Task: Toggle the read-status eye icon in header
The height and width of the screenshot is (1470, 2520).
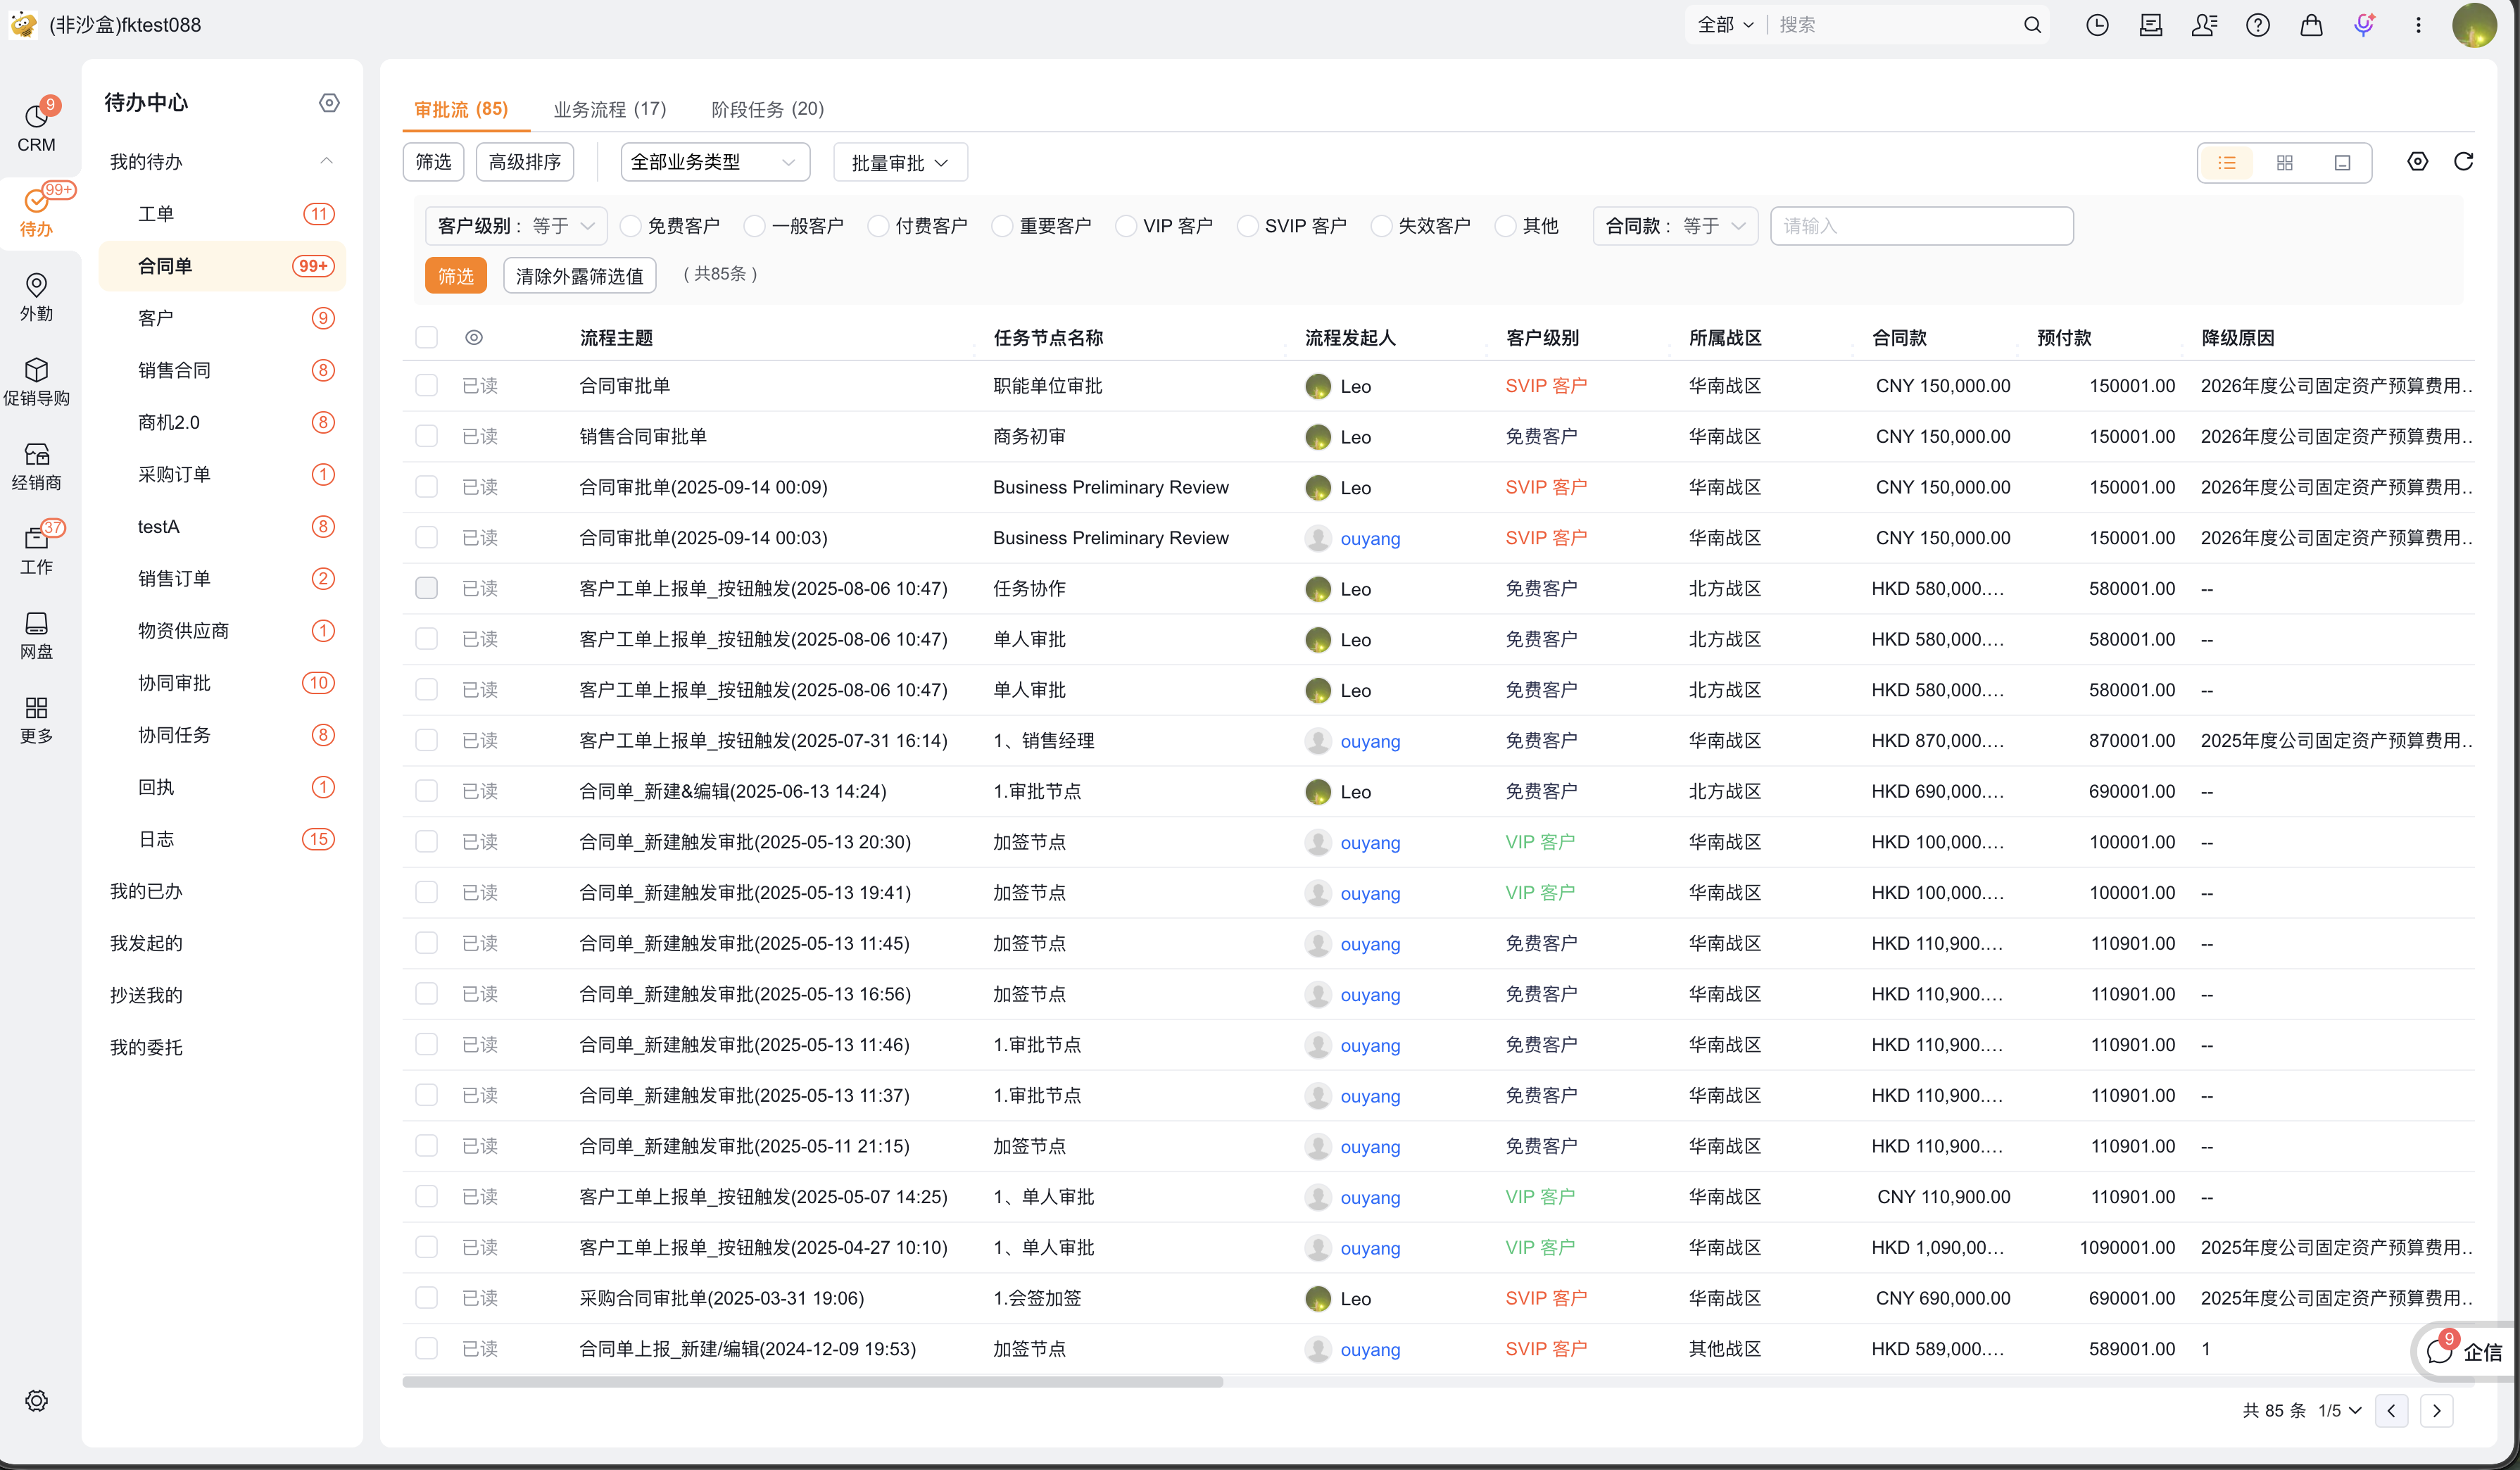Action: 474,338
